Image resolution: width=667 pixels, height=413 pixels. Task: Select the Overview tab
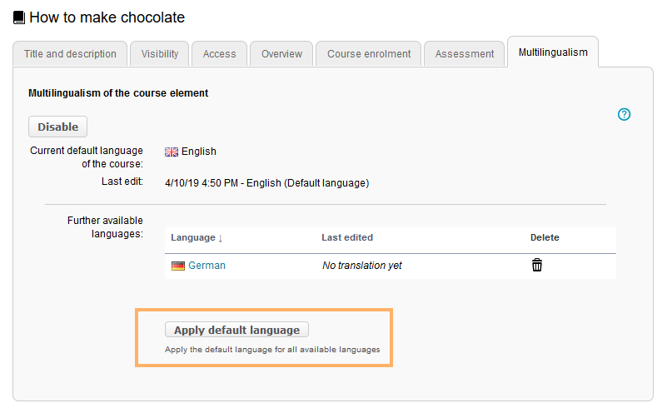[281, 54]
